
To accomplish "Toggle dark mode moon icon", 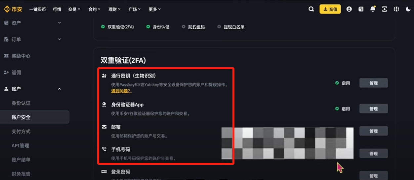I will pos(408,9).
